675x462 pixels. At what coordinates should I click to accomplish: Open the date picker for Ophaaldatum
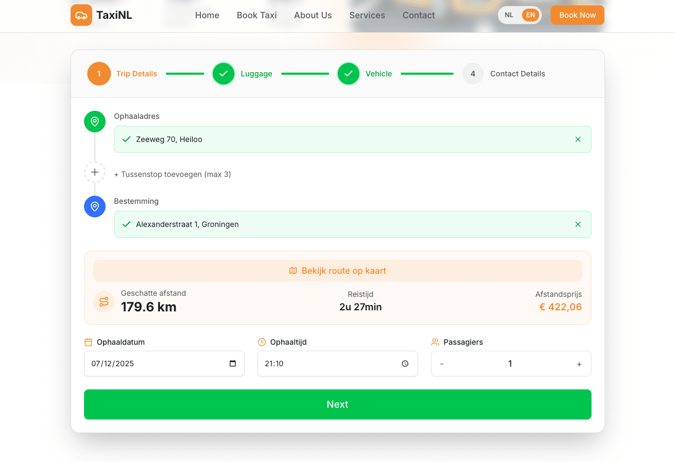click(234, 364)
